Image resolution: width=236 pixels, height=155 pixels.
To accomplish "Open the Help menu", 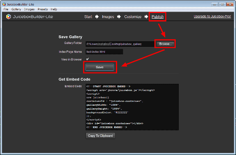I will (54, 9).
